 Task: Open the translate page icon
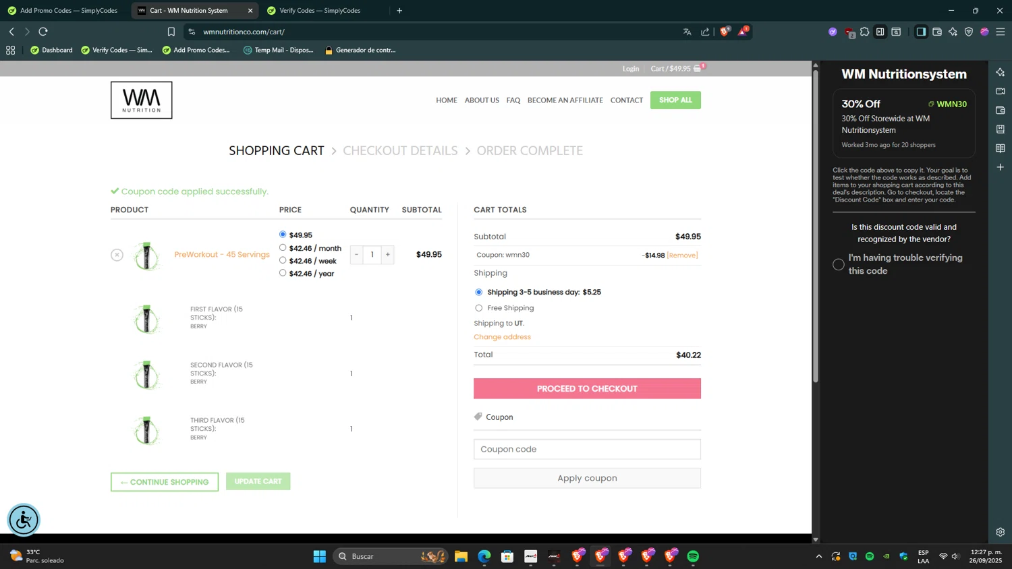click(x=687, y=32)
